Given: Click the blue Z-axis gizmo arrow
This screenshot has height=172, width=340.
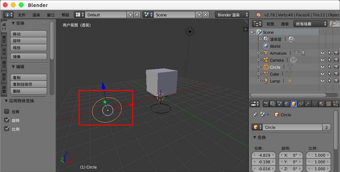Looking at the screenshot, I should coord(103,86).
